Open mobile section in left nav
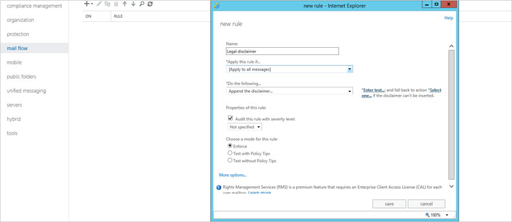 (x=14, y=62)
